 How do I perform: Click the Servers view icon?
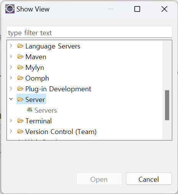click(29, 110)
